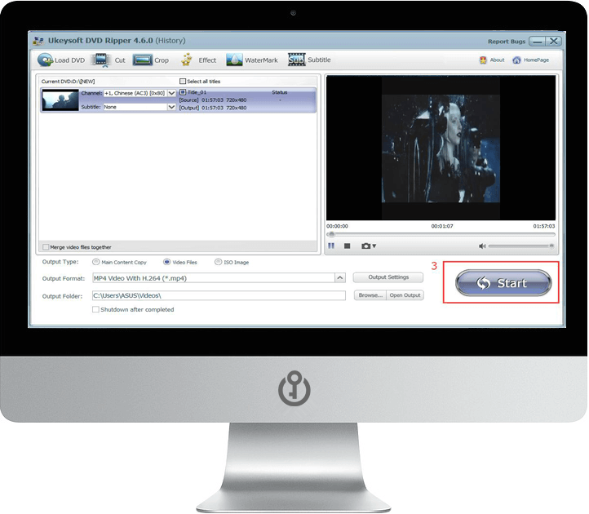This screenshot has height=514, width=589.
Task: Start the DVD conversion
Action: (x=503, y=283)
